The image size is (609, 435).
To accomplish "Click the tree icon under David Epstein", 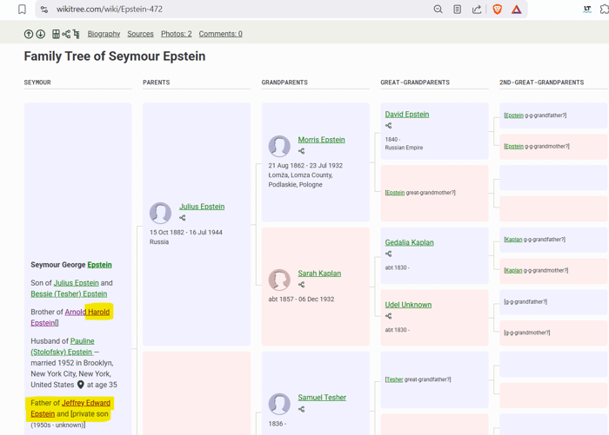I will [389, 126].
